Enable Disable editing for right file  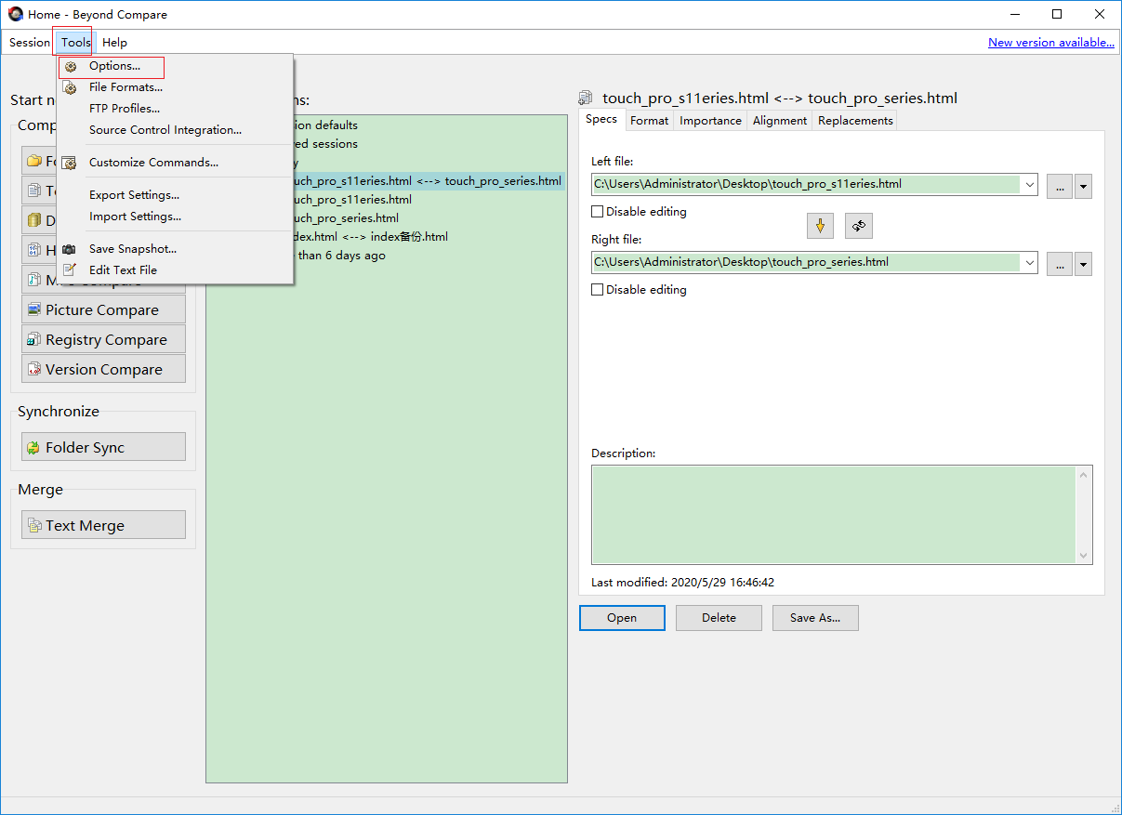[x=598, y=290]
